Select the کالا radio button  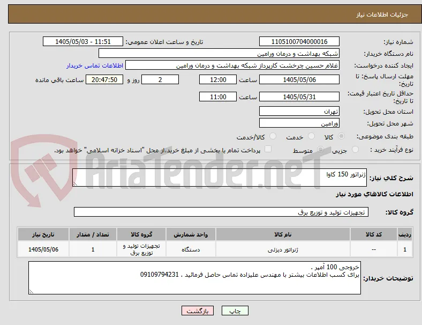[x=341, y=136]
